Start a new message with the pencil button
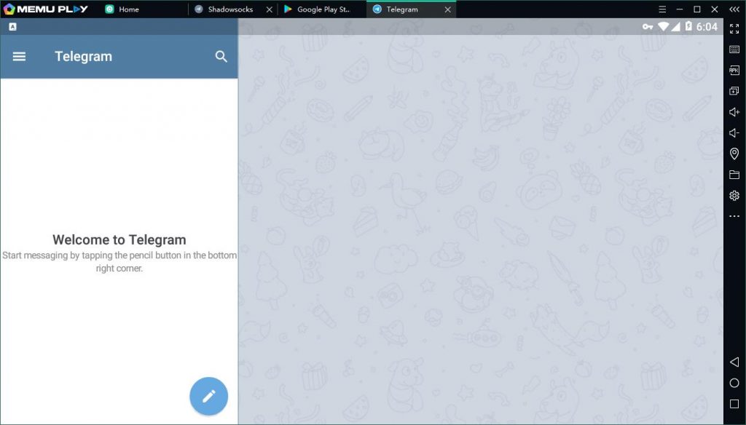 (x=209, y=396)
